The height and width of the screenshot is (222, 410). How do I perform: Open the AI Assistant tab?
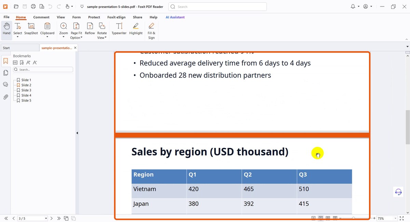[175, 17]
